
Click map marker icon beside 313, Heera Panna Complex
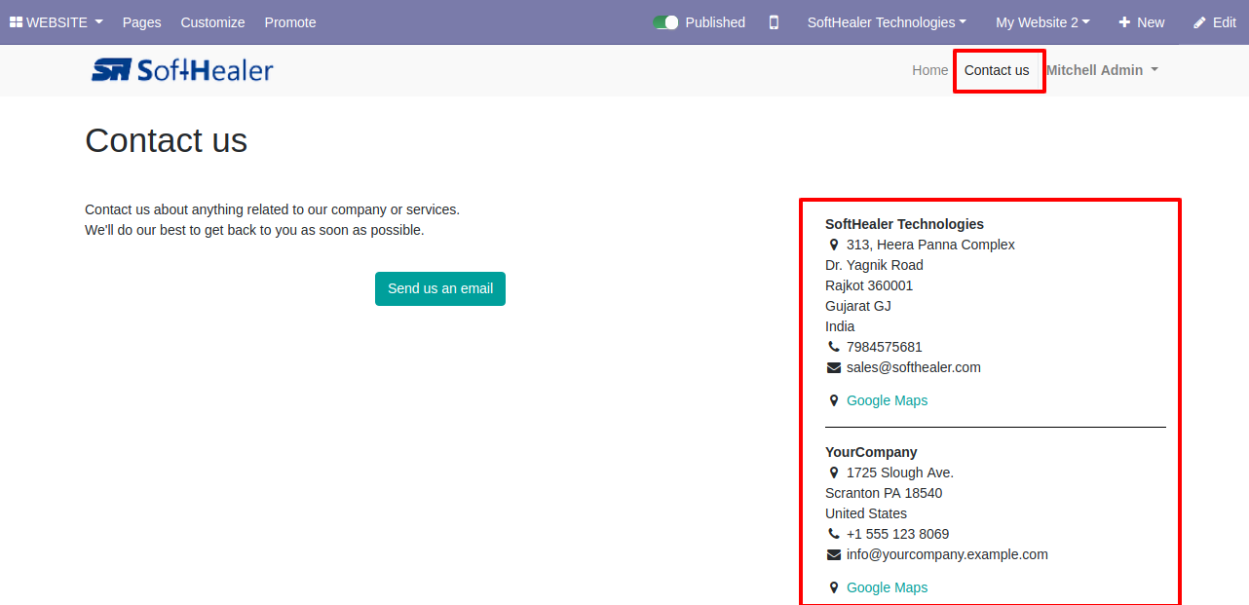point(833,245)
